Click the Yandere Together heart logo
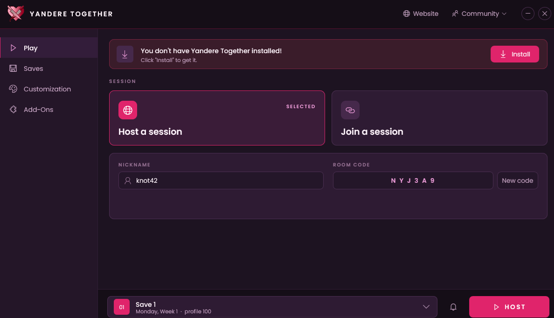 15,14
